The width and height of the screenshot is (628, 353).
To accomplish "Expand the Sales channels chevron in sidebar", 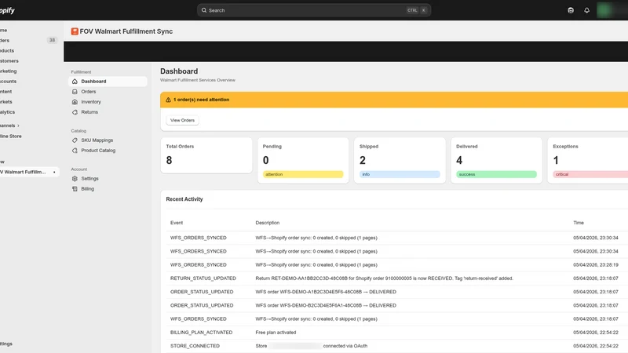I will [18, 126].
